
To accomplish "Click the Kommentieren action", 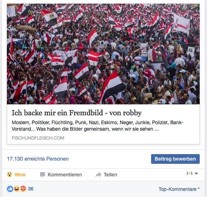I will [61, 175].
